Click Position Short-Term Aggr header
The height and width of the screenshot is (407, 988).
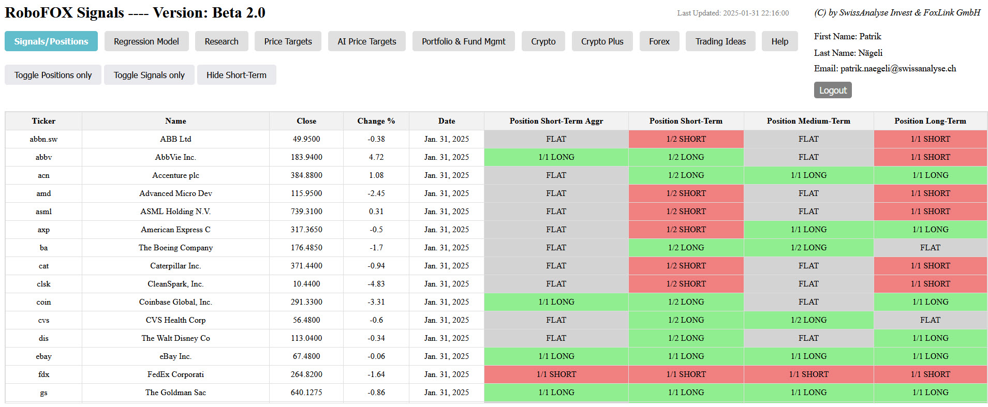pyautogui.click(x=556, y=121)
